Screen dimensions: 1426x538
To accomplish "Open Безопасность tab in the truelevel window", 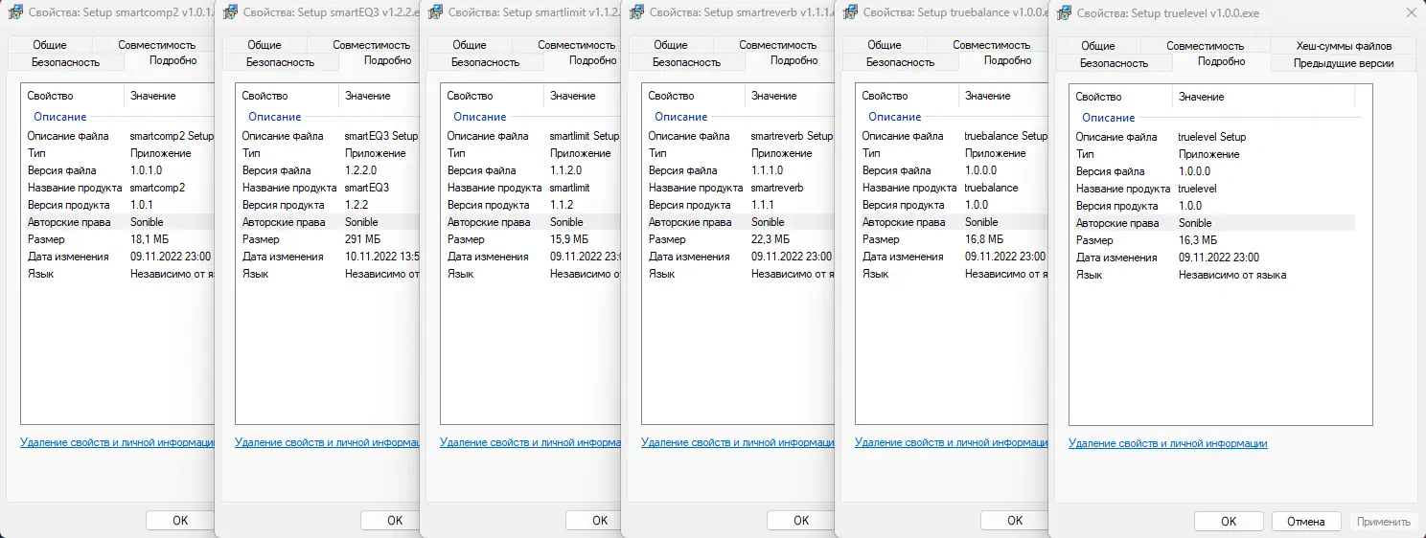I will (x=1113, y=63).
